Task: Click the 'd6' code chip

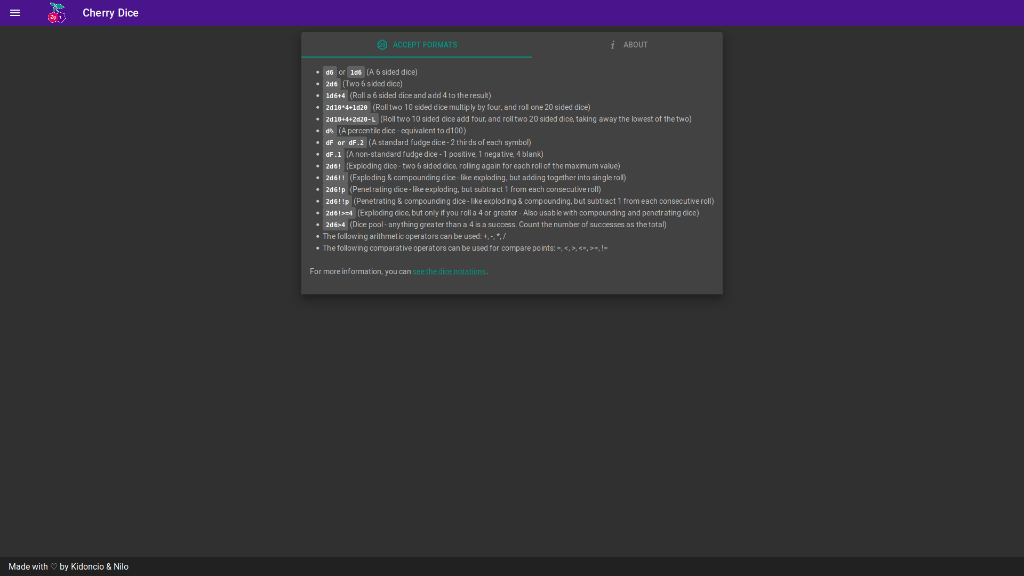Action: tap(330, 72)
